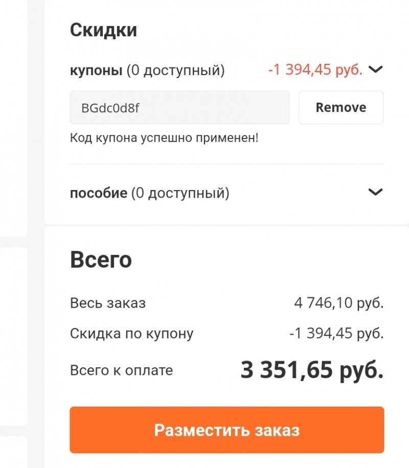This screenshot has width=409, height=468.
Task: Click (0 доступный) beside купоны
Action: [x=176, y=71]
